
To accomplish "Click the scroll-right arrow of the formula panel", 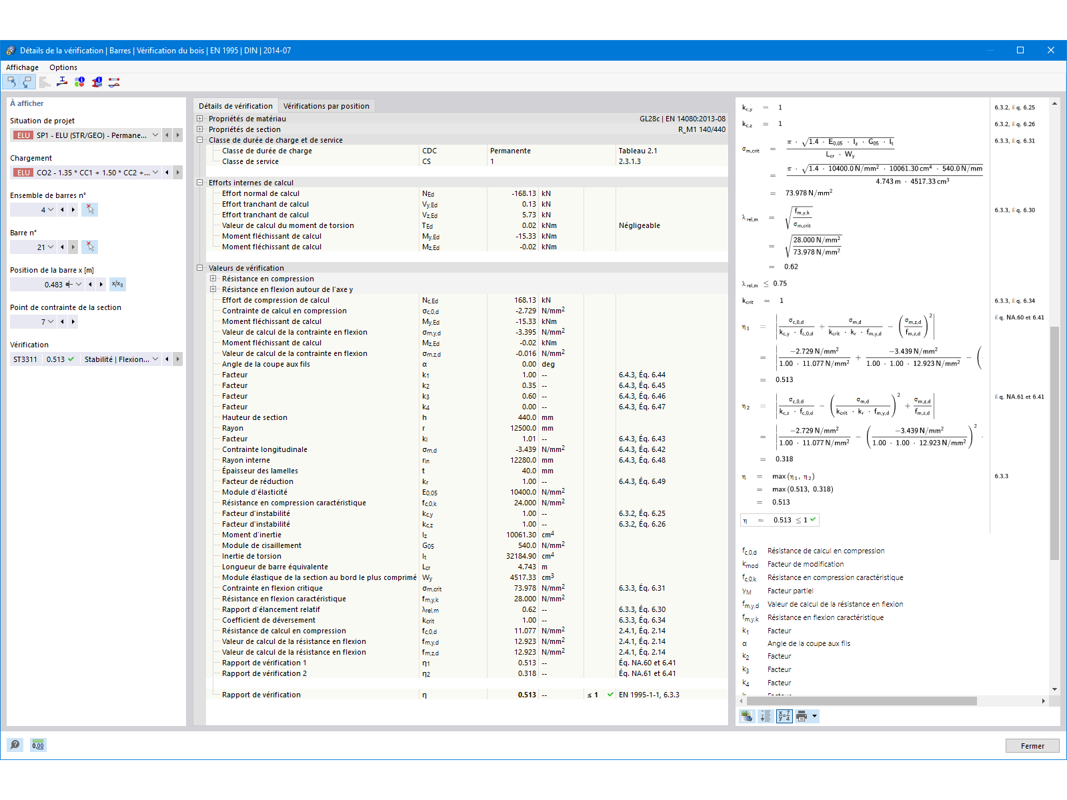I will [1044, 701].
